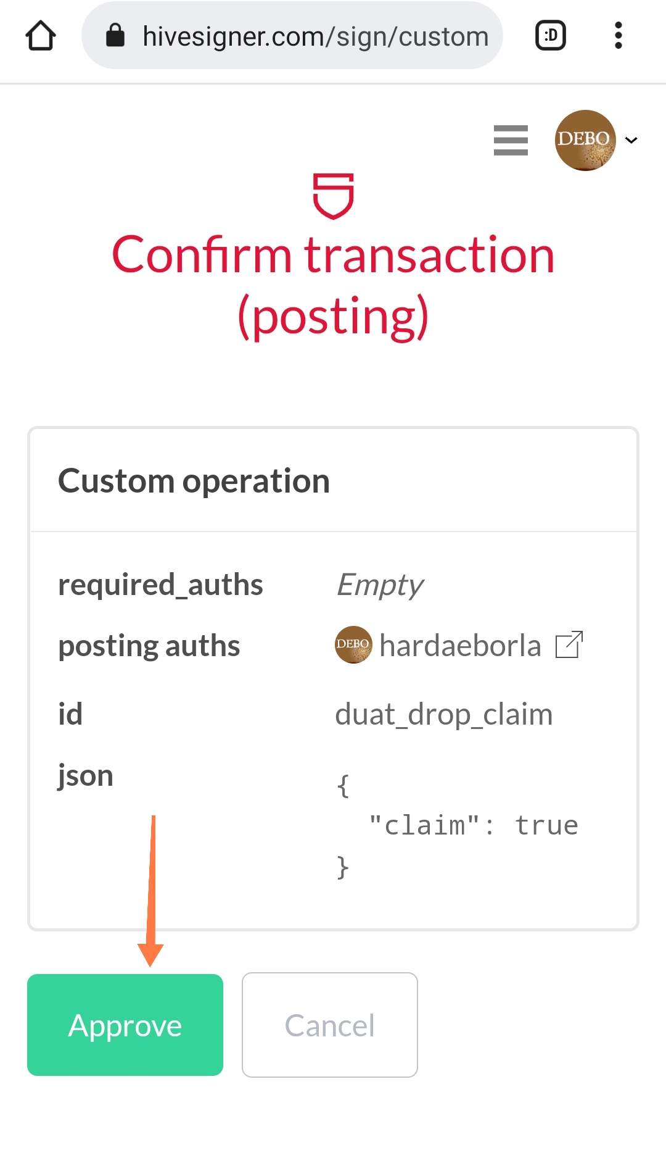Click the posting auths label
Viewport: 666px width, 1166px height.
pos(149,646)
